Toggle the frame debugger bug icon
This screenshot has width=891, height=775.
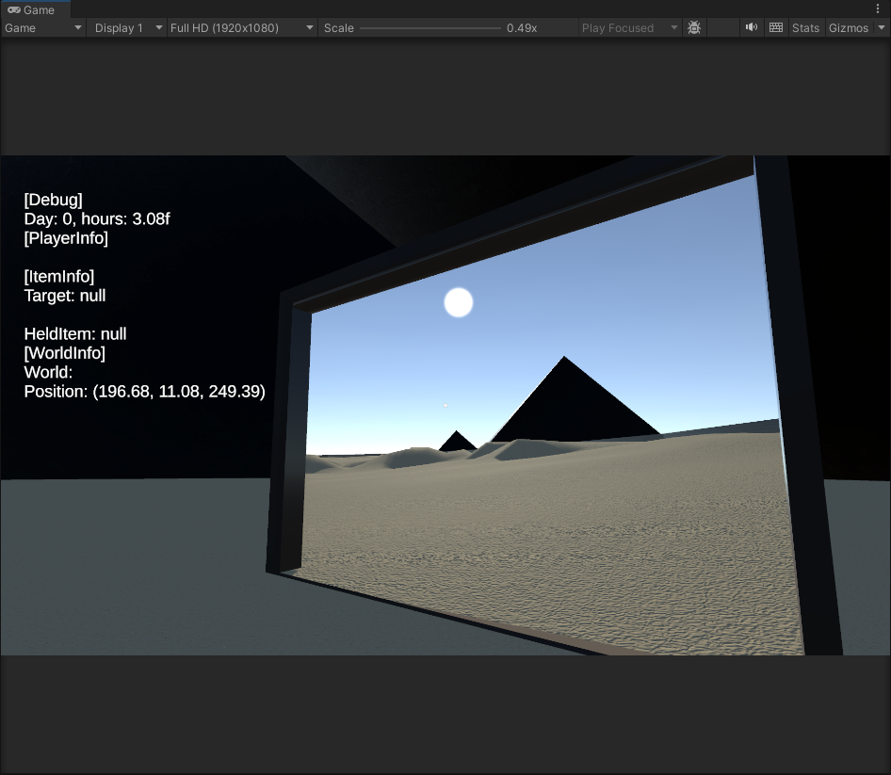tap(694, 28)
